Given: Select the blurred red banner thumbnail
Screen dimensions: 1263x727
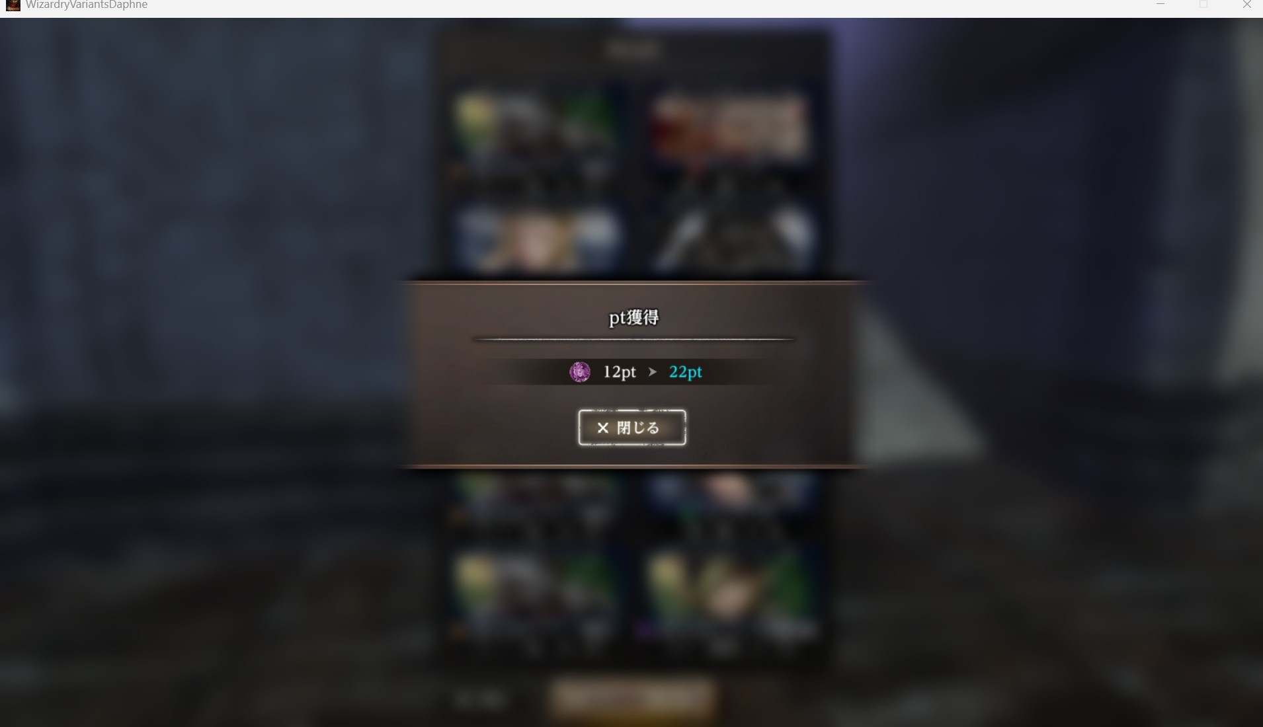Looking at the screenshot, I should pyautogui.click(x=730, y=129).
